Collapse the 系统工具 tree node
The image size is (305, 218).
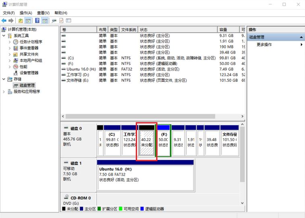4,36
